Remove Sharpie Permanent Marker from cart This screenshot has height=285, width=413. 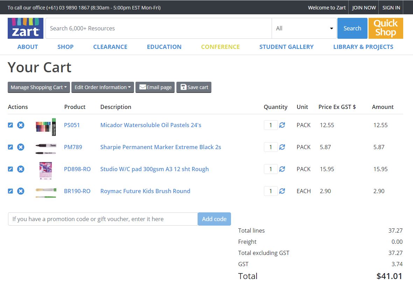point(21,147)
